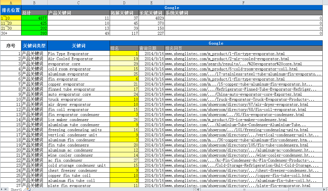Screen dimensions: 328x191
Task: Select the green cell showing 4877
Action: (x=34, y=18)
